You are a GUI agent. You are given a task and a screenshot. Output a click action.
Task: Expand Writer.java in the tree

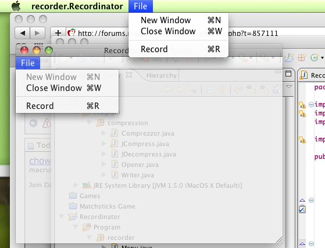[103, 174]
